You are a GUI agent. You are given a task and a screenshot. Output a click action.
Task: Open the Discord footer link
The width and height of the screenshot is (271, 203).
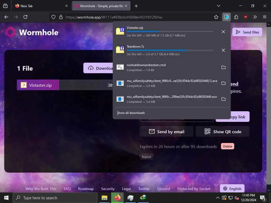163,189
